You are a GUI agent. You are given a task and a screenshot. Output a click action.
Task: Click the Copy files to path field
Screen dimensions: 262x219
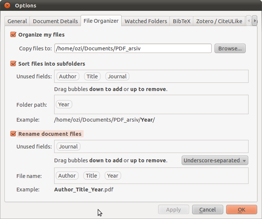[133, 49]
